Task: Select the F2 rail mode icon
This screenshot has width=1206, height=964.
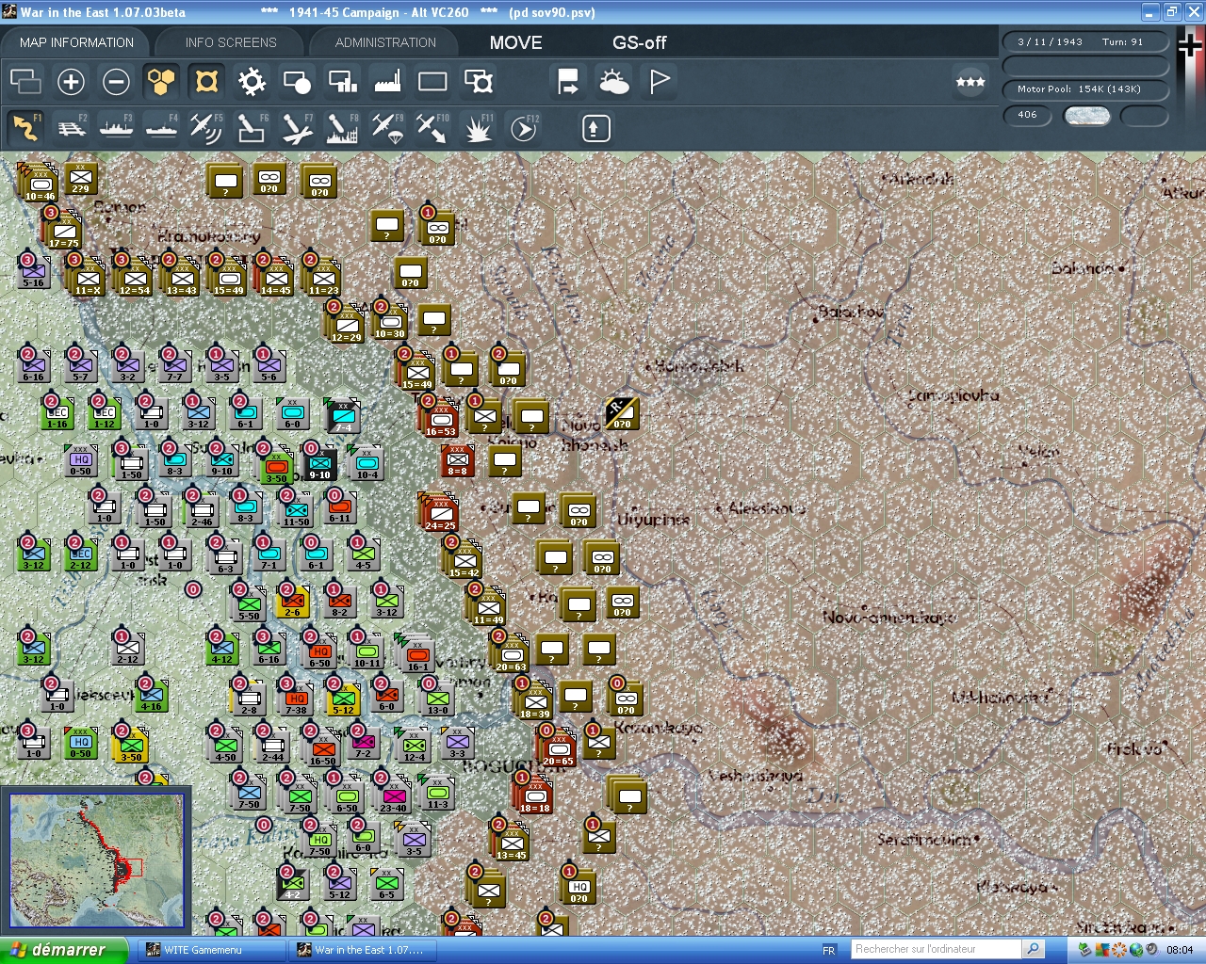Action: pyautogui.click(x=71, y=128)
